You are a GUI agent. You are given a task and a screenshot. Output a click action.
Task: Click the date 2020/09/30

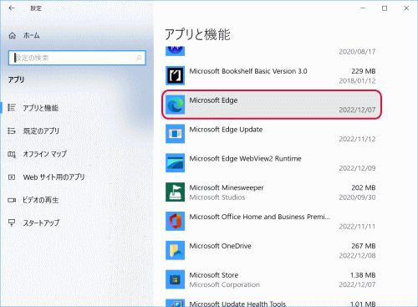[357, 197]
